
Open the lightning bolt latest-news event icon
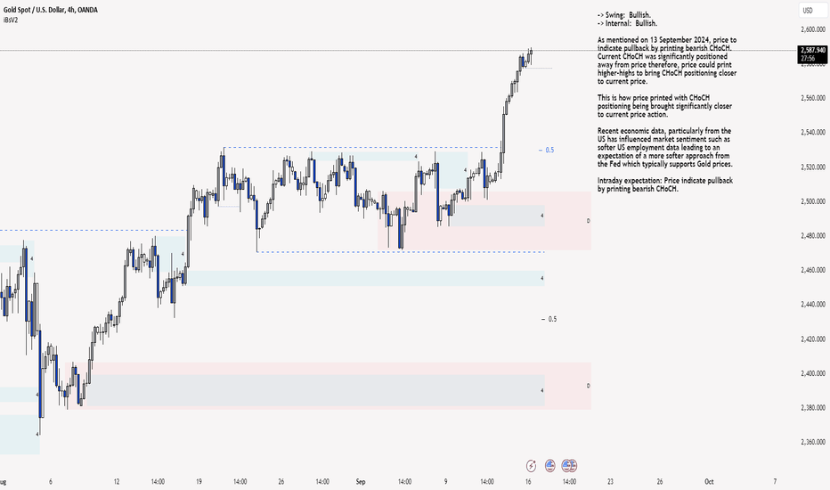[531, 466]
